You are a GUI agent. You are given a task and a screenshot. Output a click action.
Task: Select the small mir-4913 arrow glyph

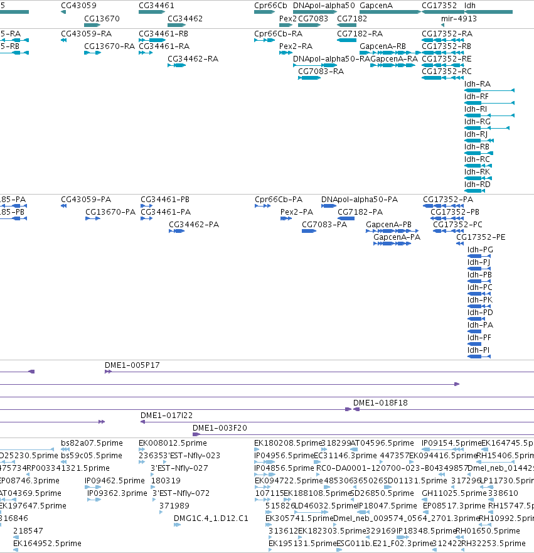click(443, 25)
